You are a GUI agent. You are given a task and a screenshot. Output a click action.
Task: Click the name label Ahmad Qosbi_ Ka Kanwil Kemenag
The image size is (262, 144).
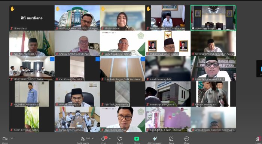215,130
